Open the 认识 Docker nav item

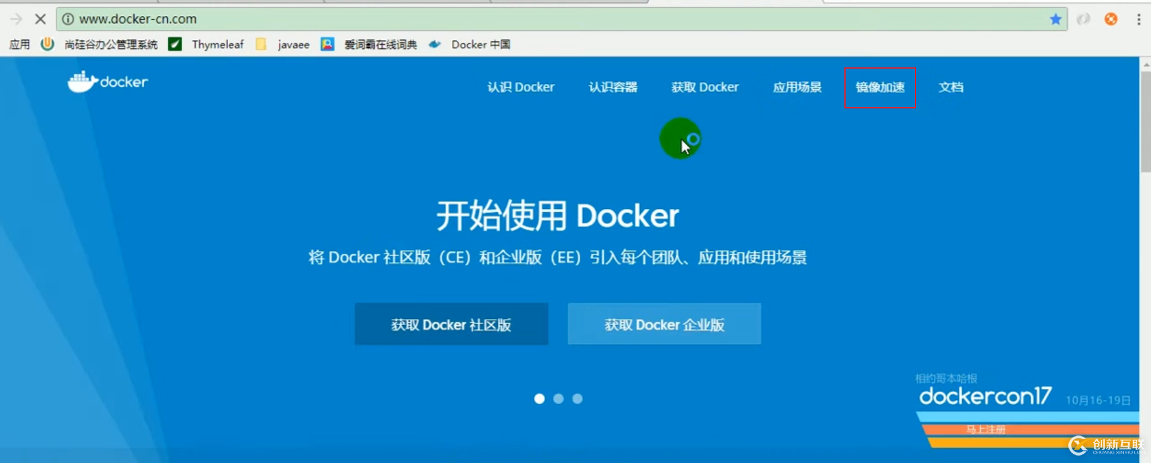click(521, 88)
